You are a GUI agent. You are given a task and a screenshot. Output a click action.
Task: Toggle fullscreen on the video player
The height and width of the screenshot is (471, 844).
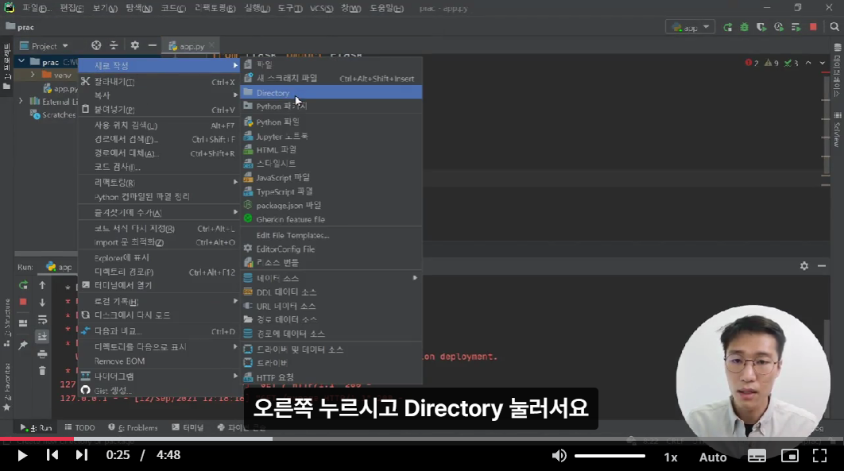[x=820, y=456]
